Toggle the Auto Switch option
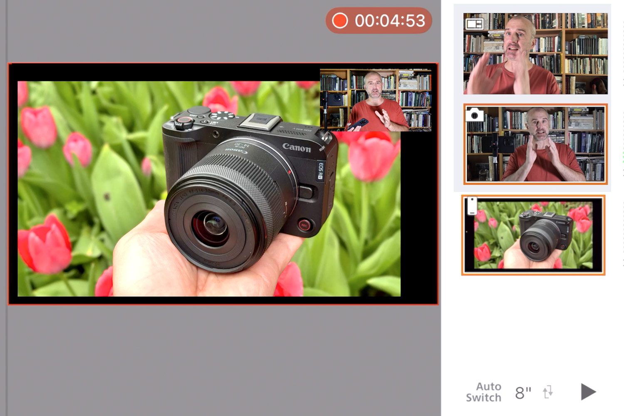Viewport: 624px width, 416px height. pyautogui.click(x=483, y=392)
